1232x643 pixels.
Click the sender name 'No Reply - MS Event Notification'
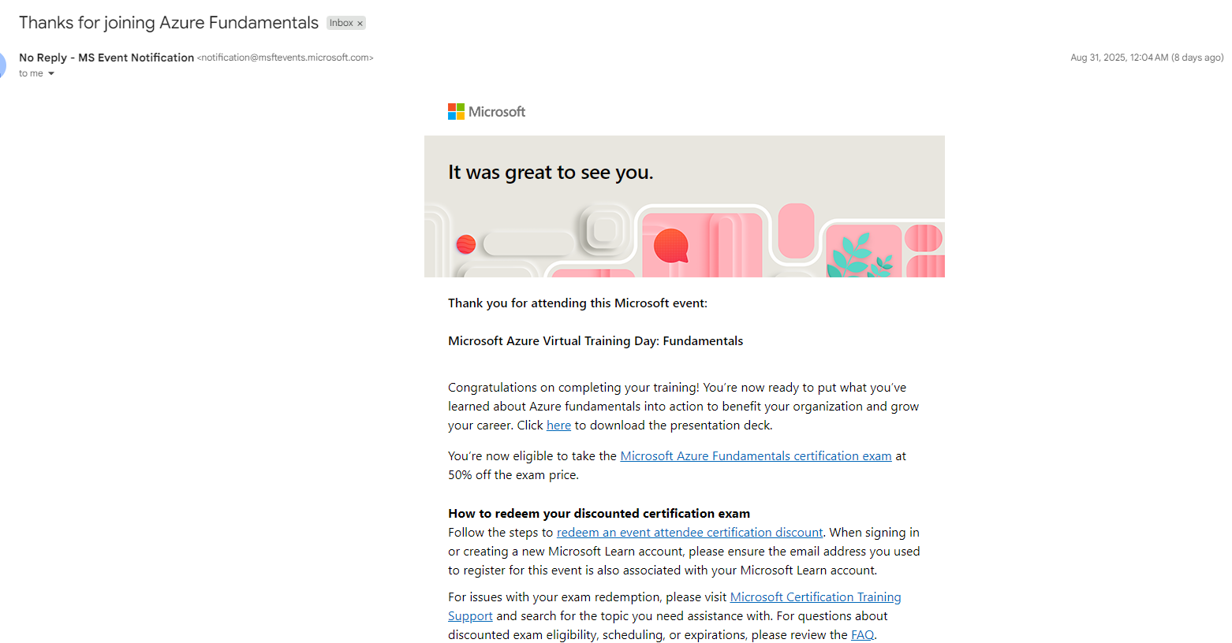[x=106, y=58]
